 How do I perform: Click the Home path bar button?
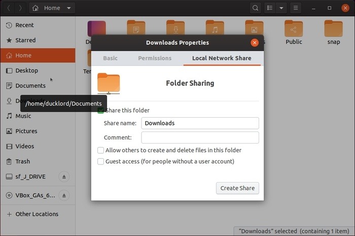tap(52, 8)
